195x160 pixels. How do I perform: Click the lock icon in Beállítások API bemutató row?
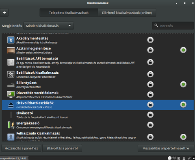[x=150, y=62]
